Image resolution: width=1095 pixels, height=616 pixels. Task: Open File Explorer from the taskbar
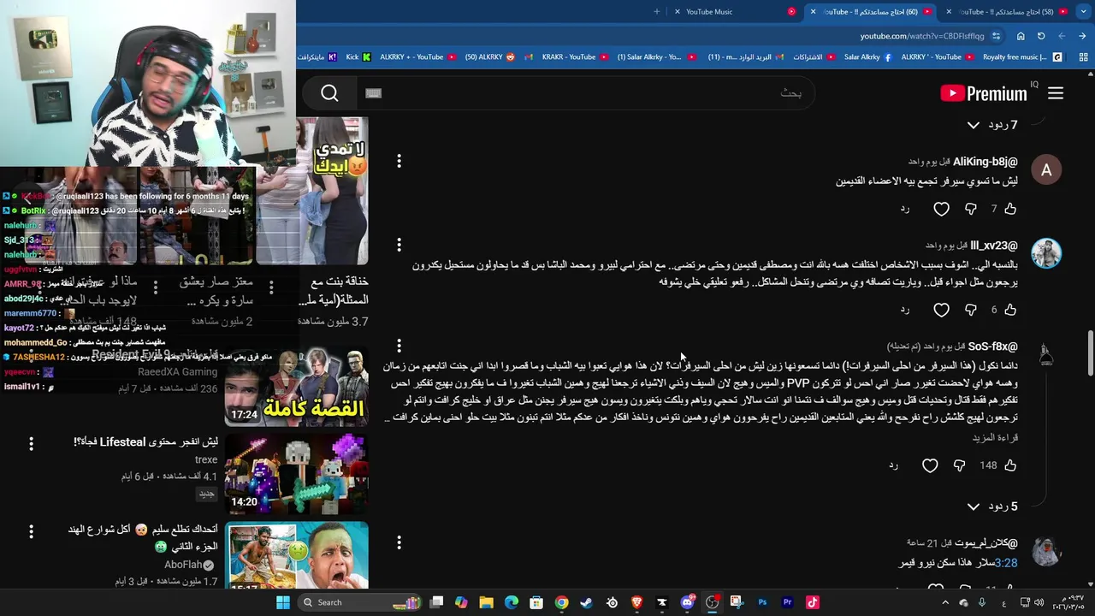pos(486,602)
